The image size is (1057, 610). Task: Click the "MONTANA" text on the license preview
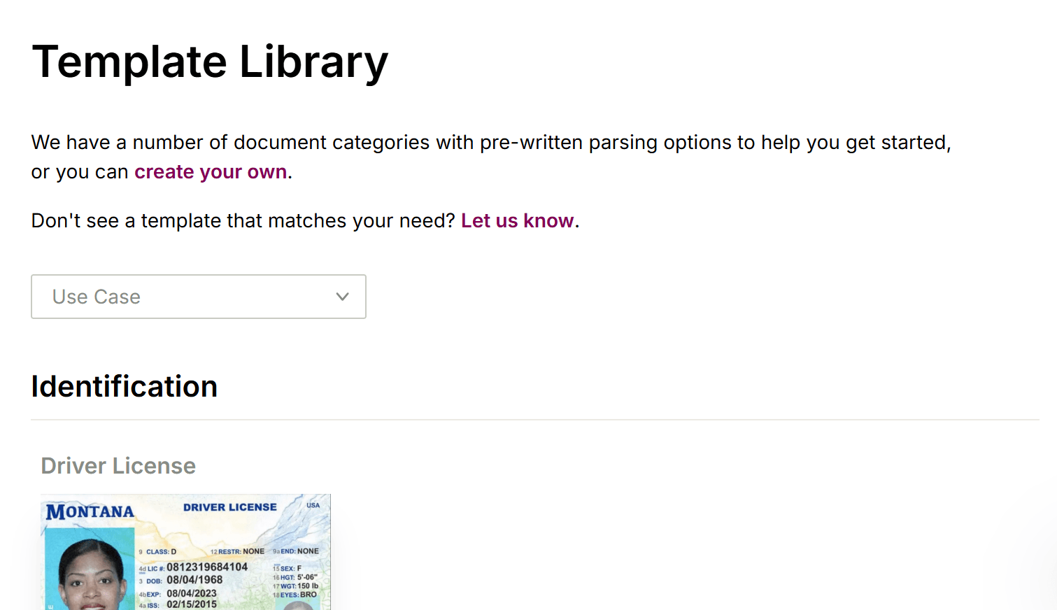pos(90,509)
